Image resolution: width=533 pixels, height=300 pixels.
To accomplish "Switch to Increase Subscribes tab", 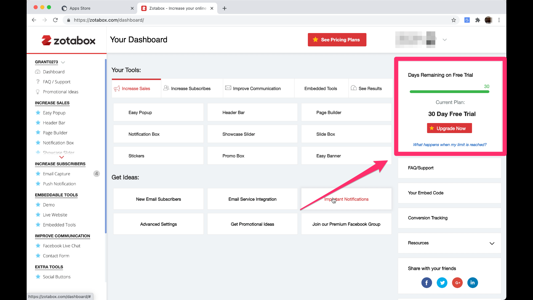I will (x=192, y=88).
